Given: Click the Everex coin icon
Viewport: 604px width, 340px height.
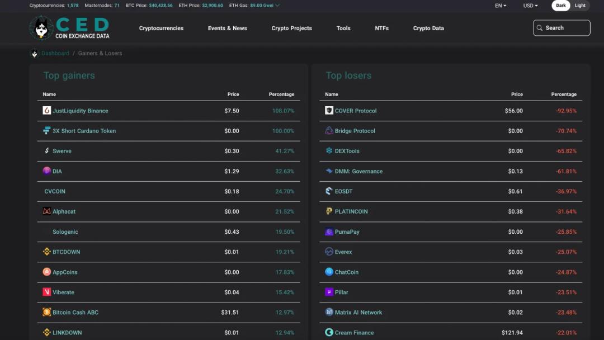Looking at the screenshot, I should tap(329, 252).
